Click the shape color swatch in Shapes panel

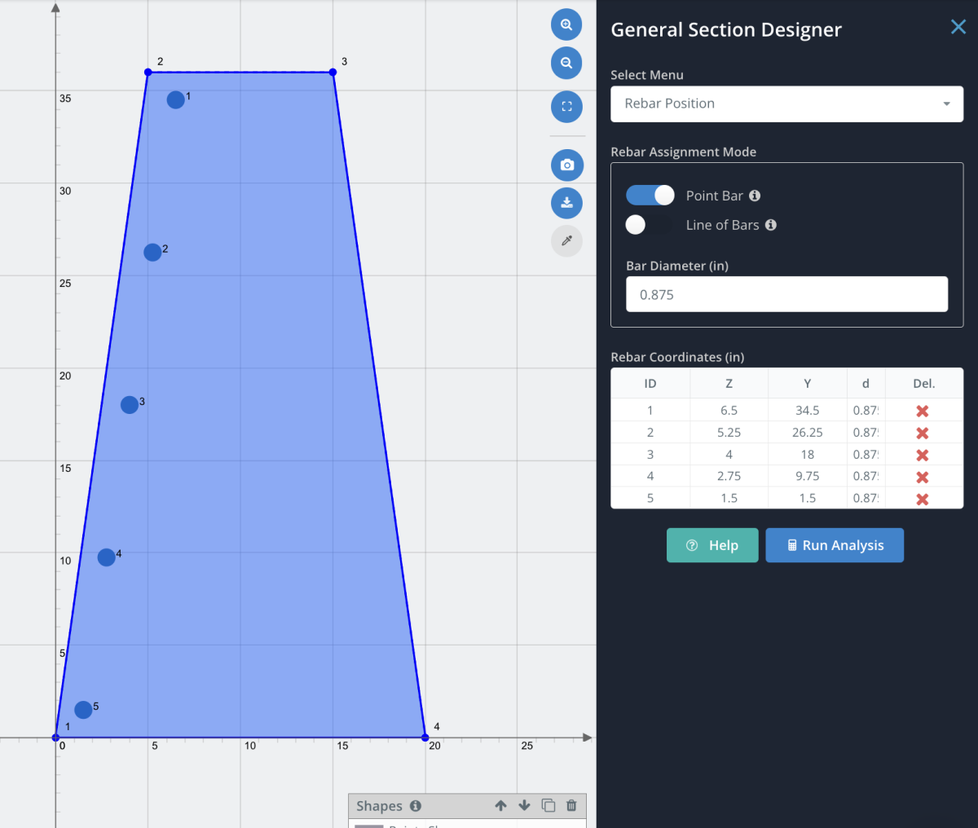click(369, 824)
